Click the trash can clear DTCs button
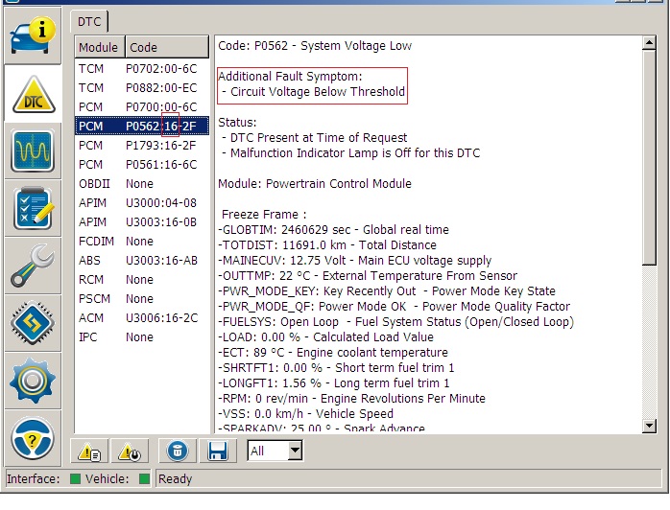 (x=176, y=451)
